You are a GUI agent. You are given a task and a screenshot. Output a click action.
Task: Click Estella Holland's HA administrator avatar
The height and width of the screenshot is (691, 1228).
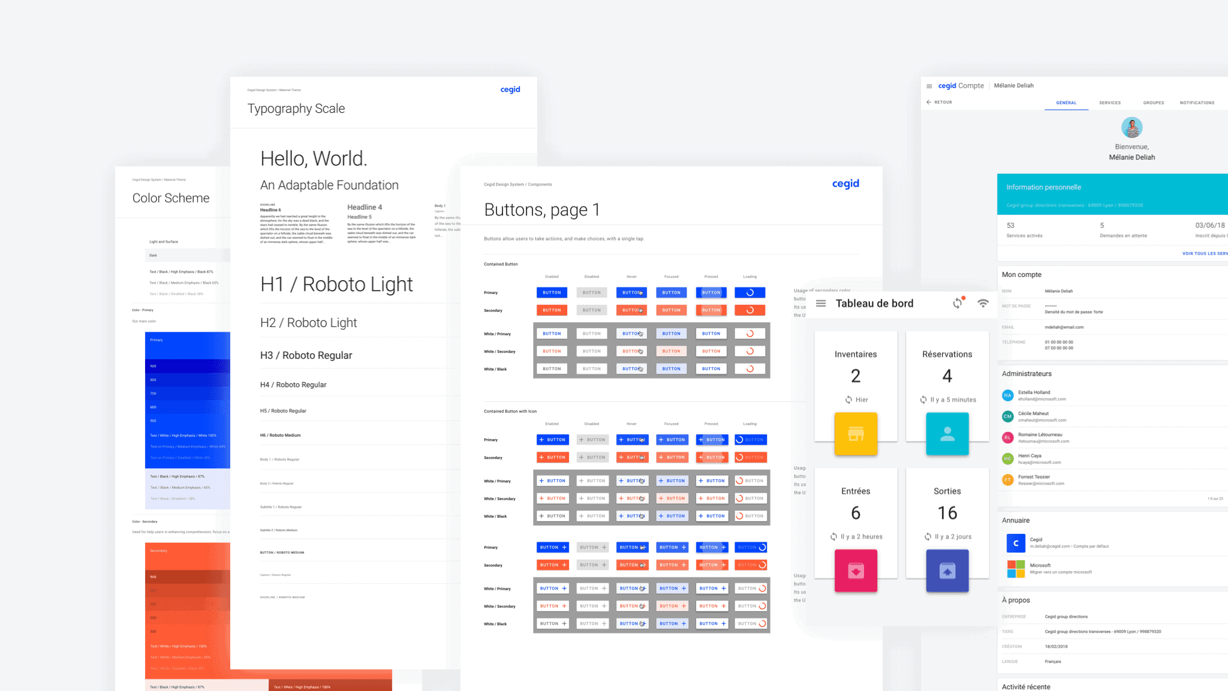tap(1007, 395)
